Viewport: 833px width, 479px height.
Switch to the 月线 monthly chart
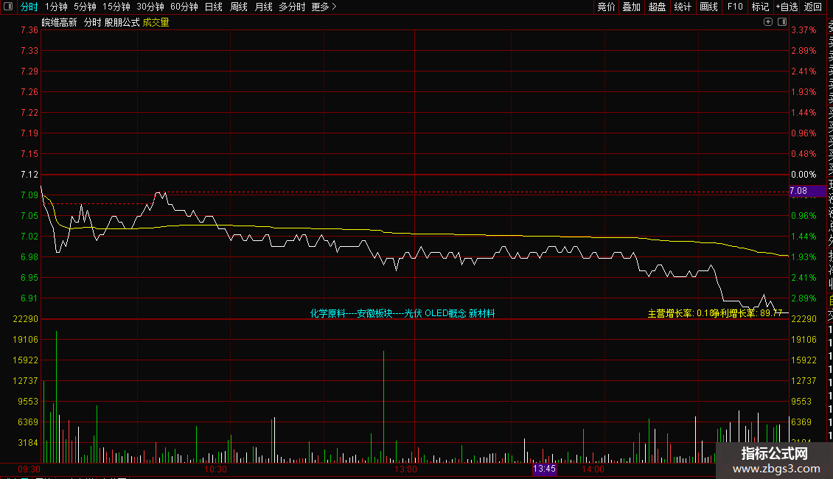coord(263,7)
